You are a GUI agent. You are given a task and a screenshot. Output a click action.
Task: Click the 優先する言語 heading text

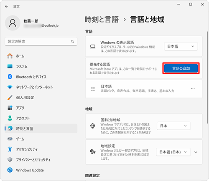click(x=100, y=64)
